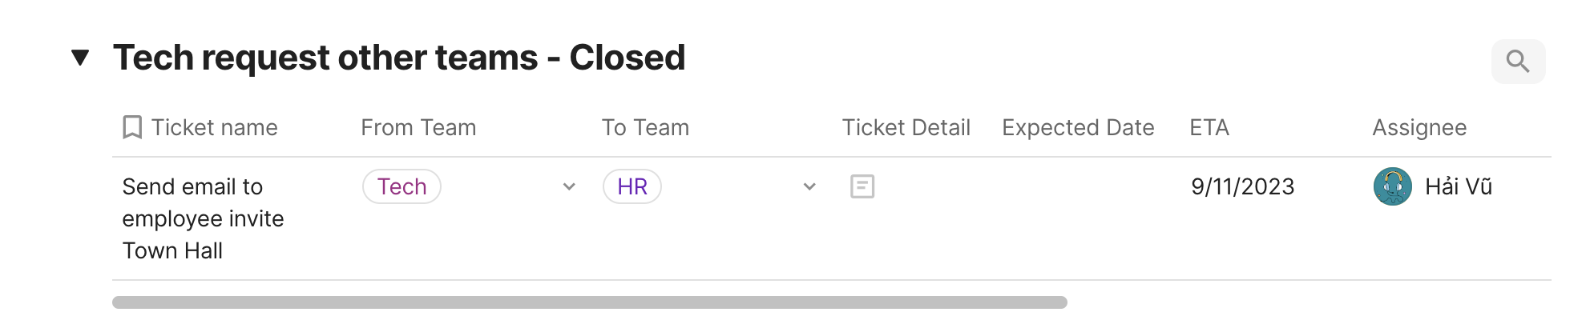The image size is (1590, 328).
Task: Click the Assignee column header
Action: point(1419,127)
